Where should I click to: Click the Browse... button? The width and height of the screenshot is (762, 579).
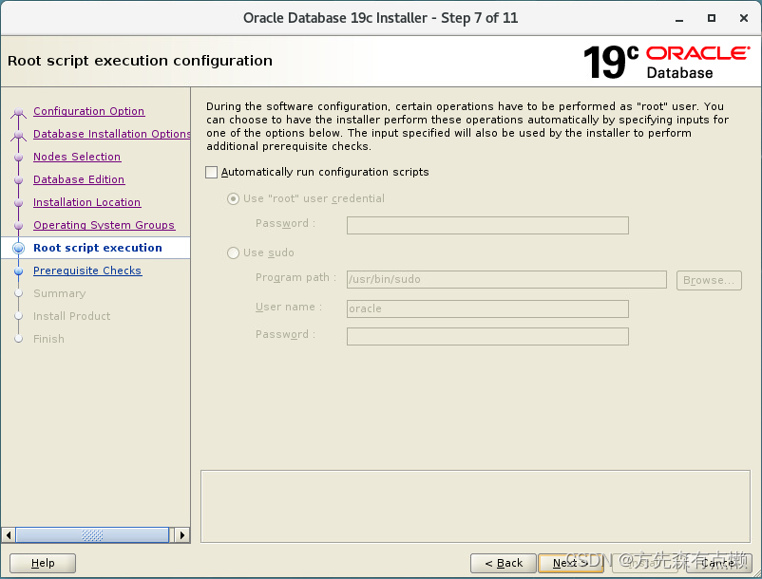tap(709, 280)
